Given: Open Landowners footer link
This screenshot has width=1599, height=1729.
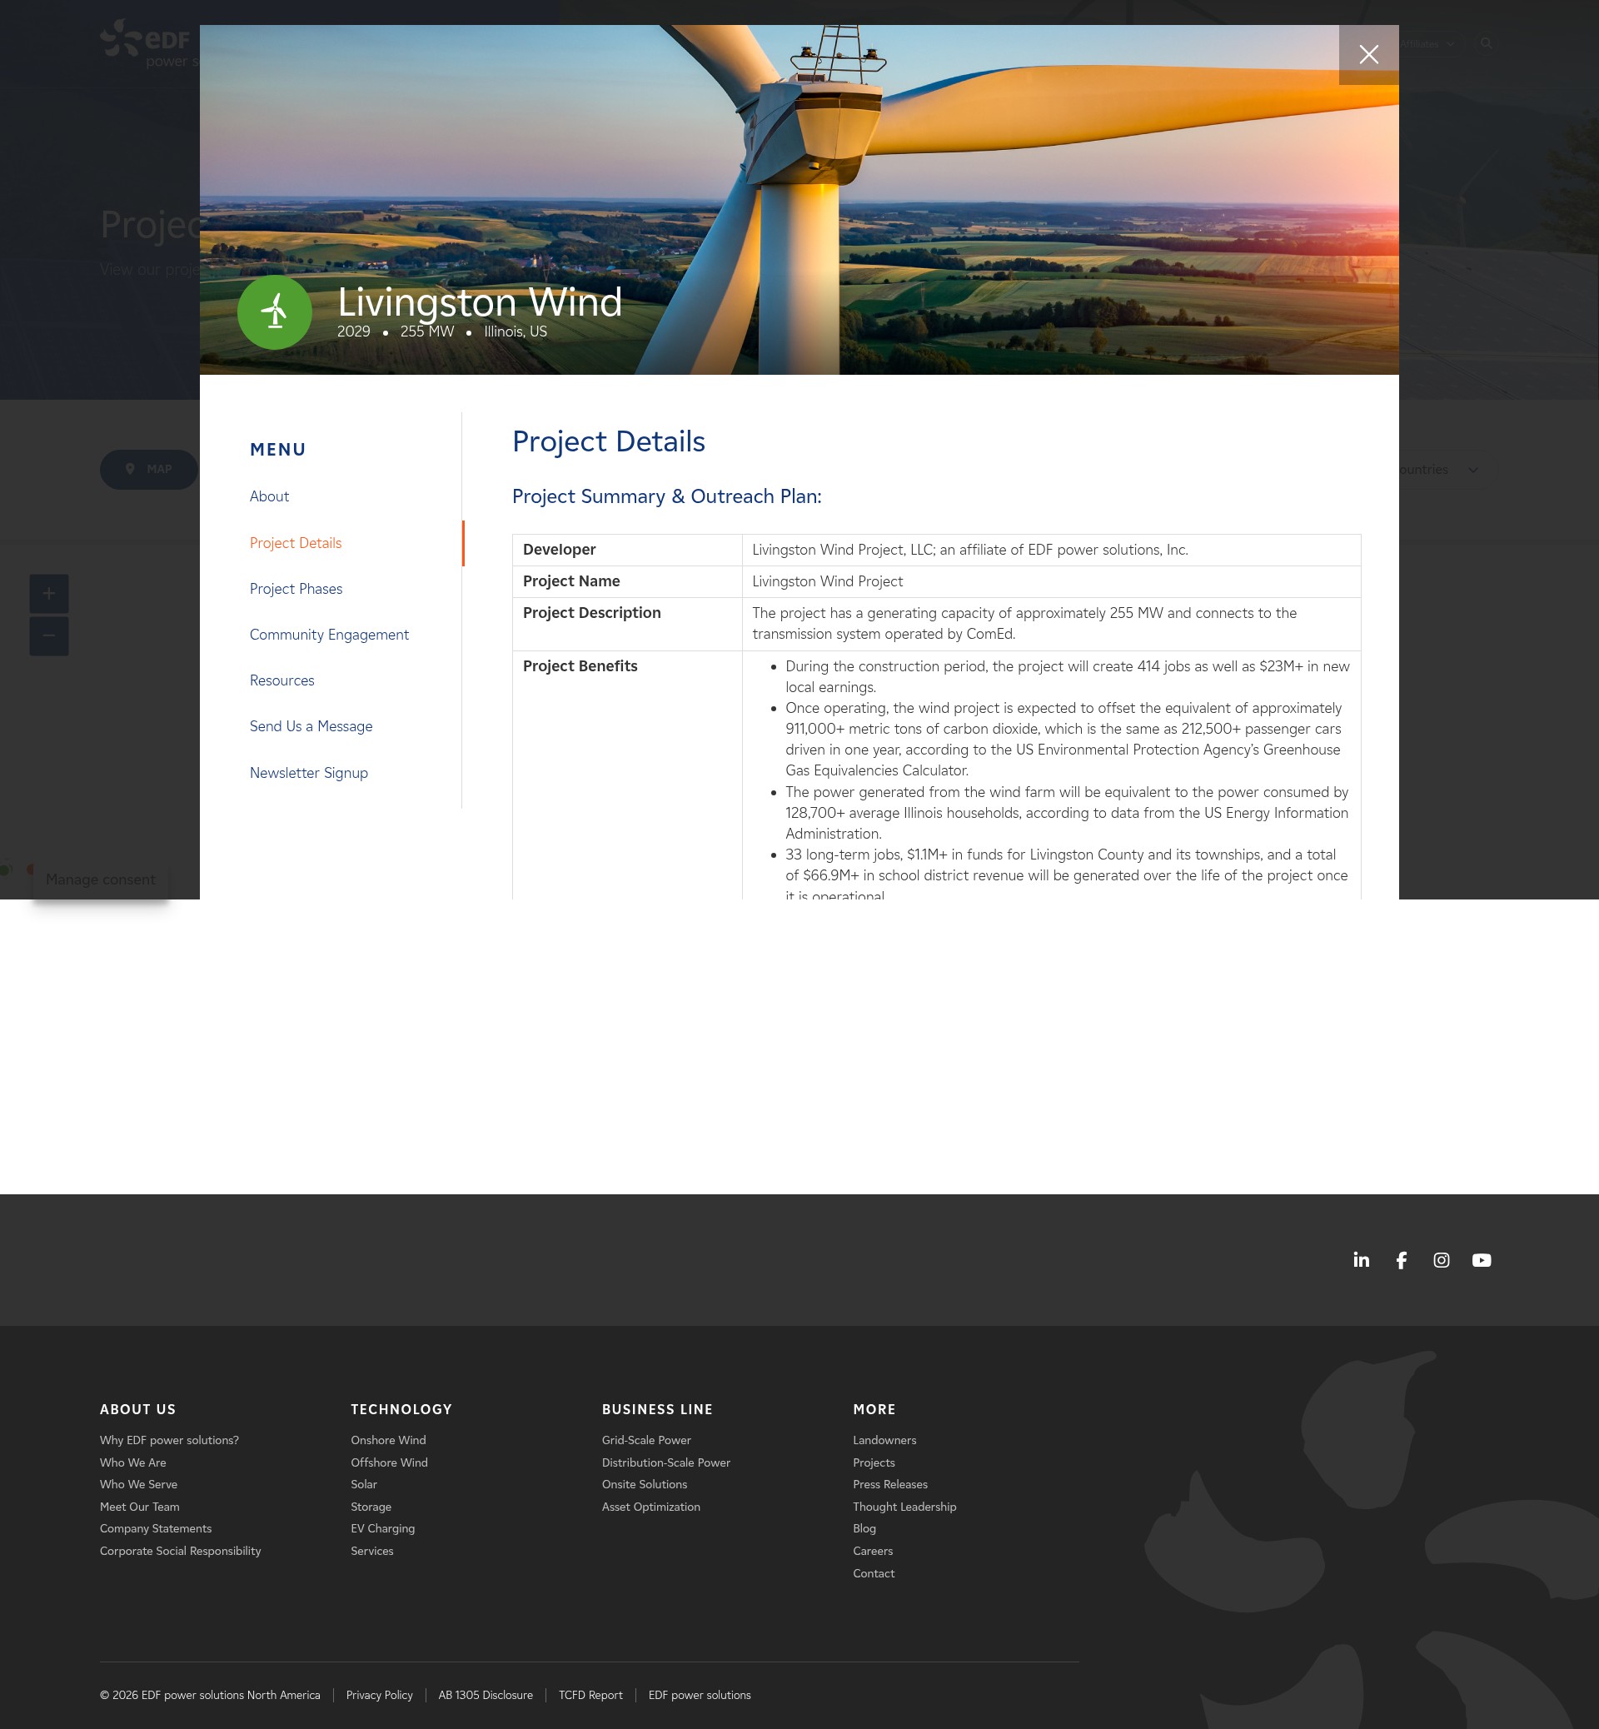Looking at the screenshot, I should [x=884, y=1440].
